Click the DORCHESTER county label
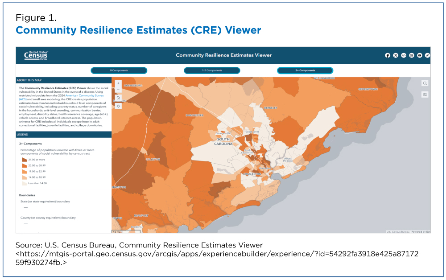This screenshot has width=446, height=280. pos(194,115)
